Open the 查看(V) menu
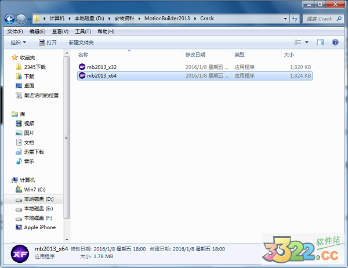The image size is (348, 268). 60,31
